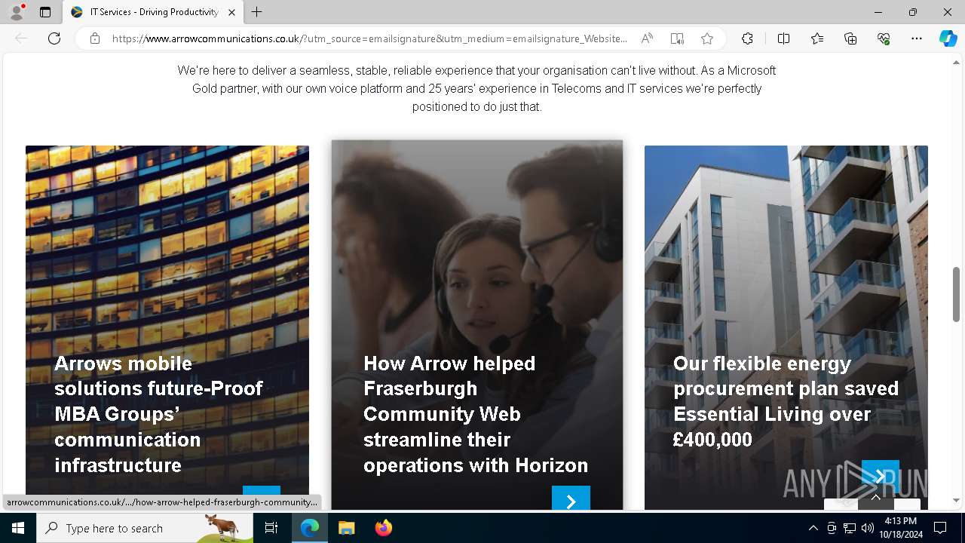Open Copilot sidebar icon
This screenshot has height=543, width=965.
(x=948, y=38)
